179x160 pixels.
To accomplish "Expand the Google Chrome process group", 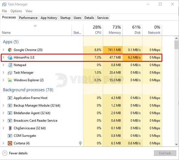I will click(3, 50).
